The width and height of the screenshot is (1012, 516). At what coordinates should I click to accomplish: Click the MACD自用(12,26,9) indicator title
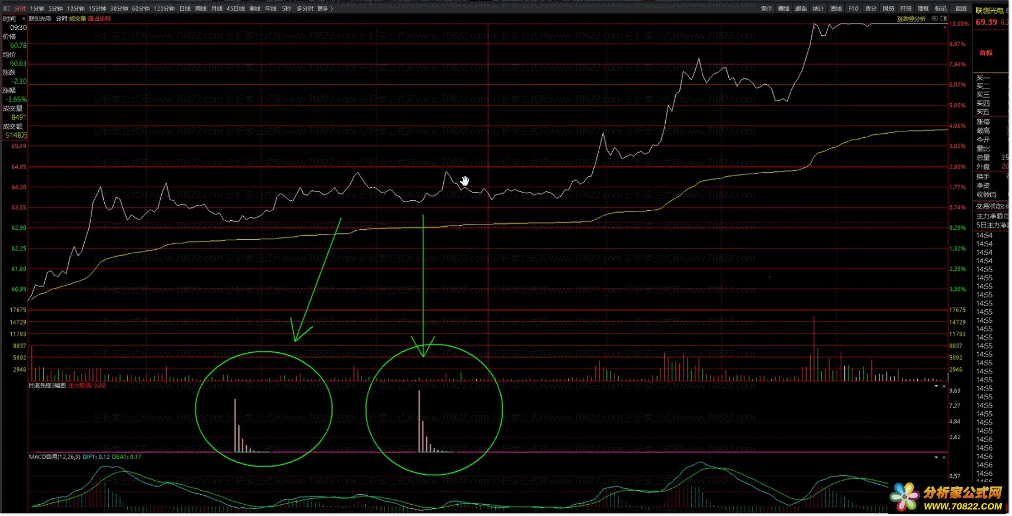point(55,457)
